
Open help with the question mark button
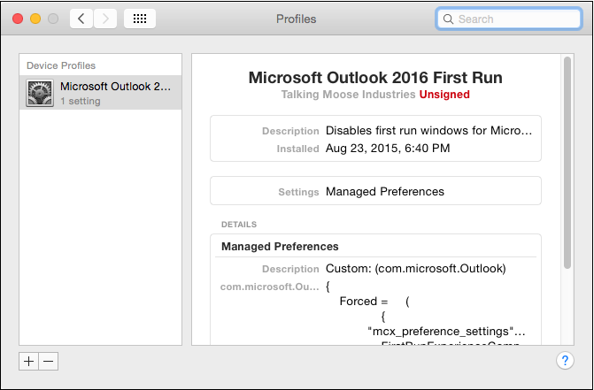click(x=565, y=361)
